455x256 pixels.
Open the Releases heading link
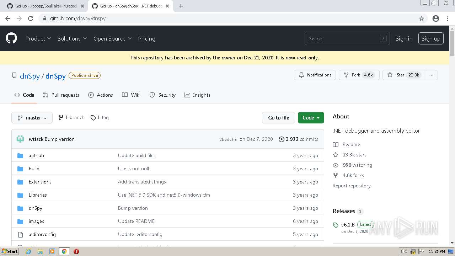coord(348,211)
